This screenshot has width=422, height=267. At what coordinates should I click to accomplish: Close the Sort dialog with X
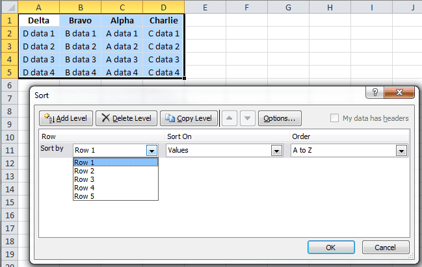point(399,92)
